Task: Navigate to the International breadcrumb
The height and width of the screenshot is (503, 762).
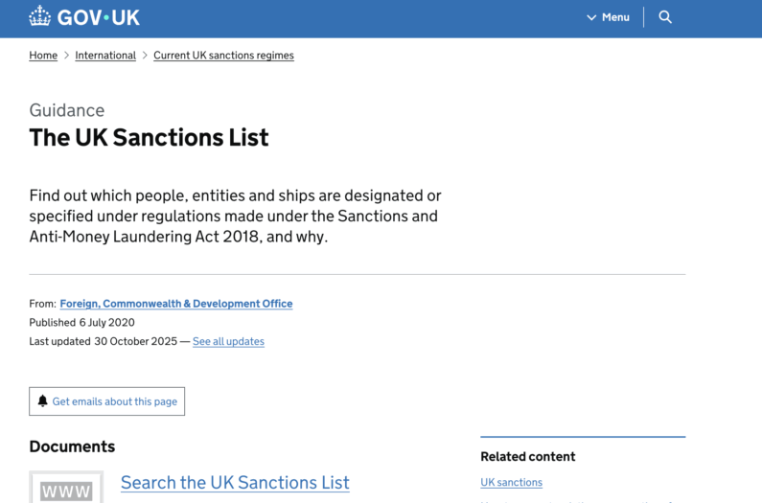Action: tap(105, 56)
